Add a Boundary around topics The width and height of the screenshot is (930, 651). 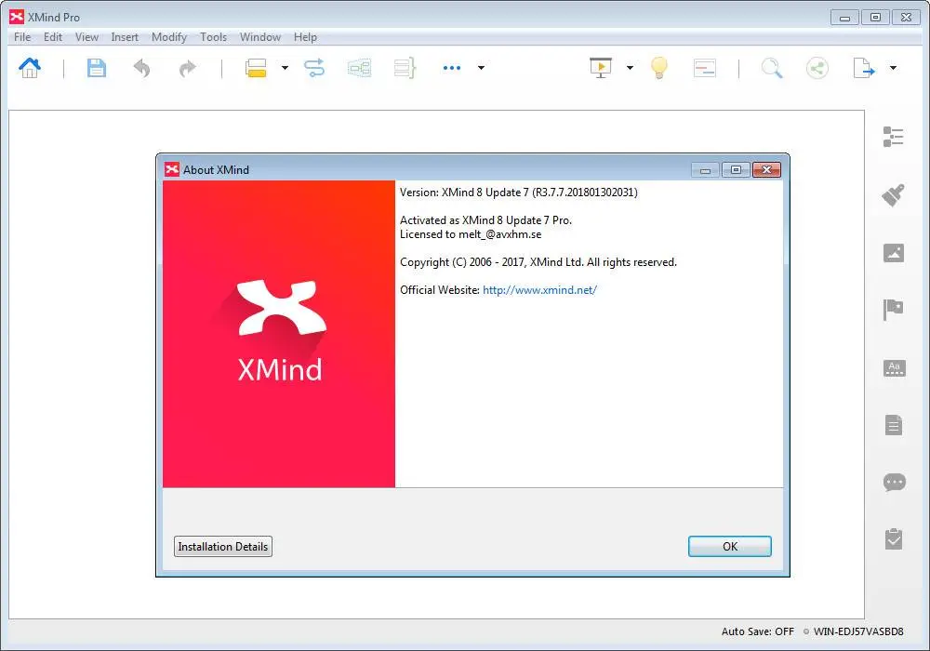pos(359,67)
